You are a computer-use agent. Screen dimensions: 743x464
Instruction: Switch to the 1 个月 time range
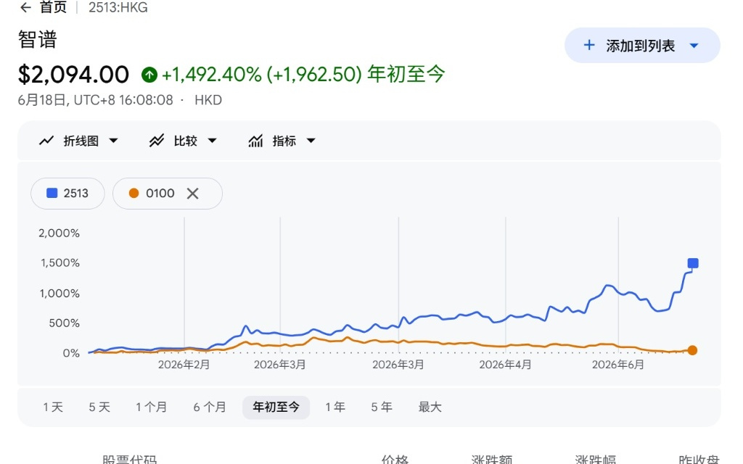(x=151, y=407)
